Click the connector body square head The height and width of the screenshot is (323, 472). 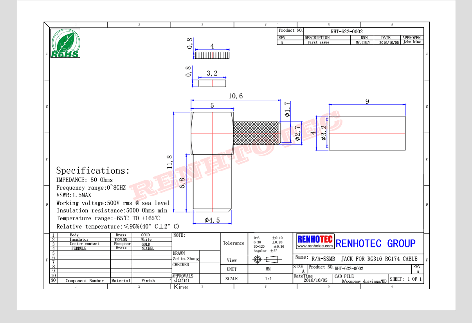pos(212,133)
